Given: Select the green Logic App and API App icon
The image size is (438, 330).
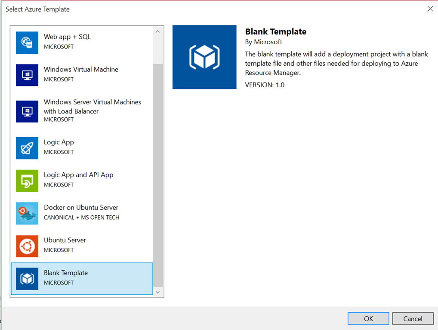Looking at the screenshot, I should point(27,181).
